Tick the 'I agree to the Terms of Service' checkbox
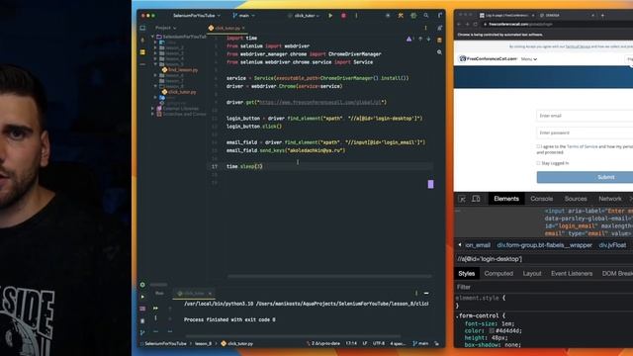This screenshot has height=356, width=633. (x=538, y=146)
